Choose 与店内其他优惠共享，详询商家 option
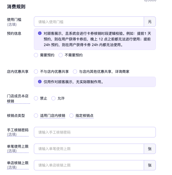Screen dimensions: 172x175 [x=75, y=72]
